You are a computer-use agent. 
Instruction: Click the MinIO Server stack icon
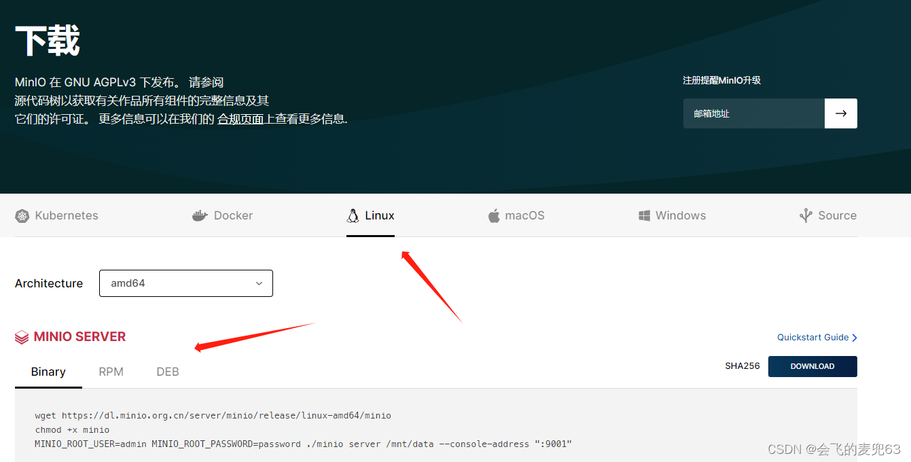22,337
